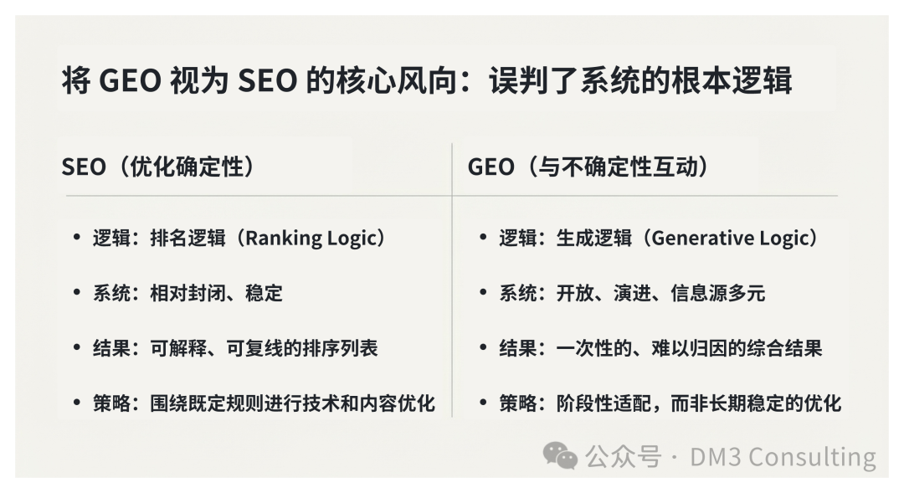Select the 策略：围绕既定规则 bullet under SEO
The height and width of the screenshot is (493, 904).
[x=264, y=403]
